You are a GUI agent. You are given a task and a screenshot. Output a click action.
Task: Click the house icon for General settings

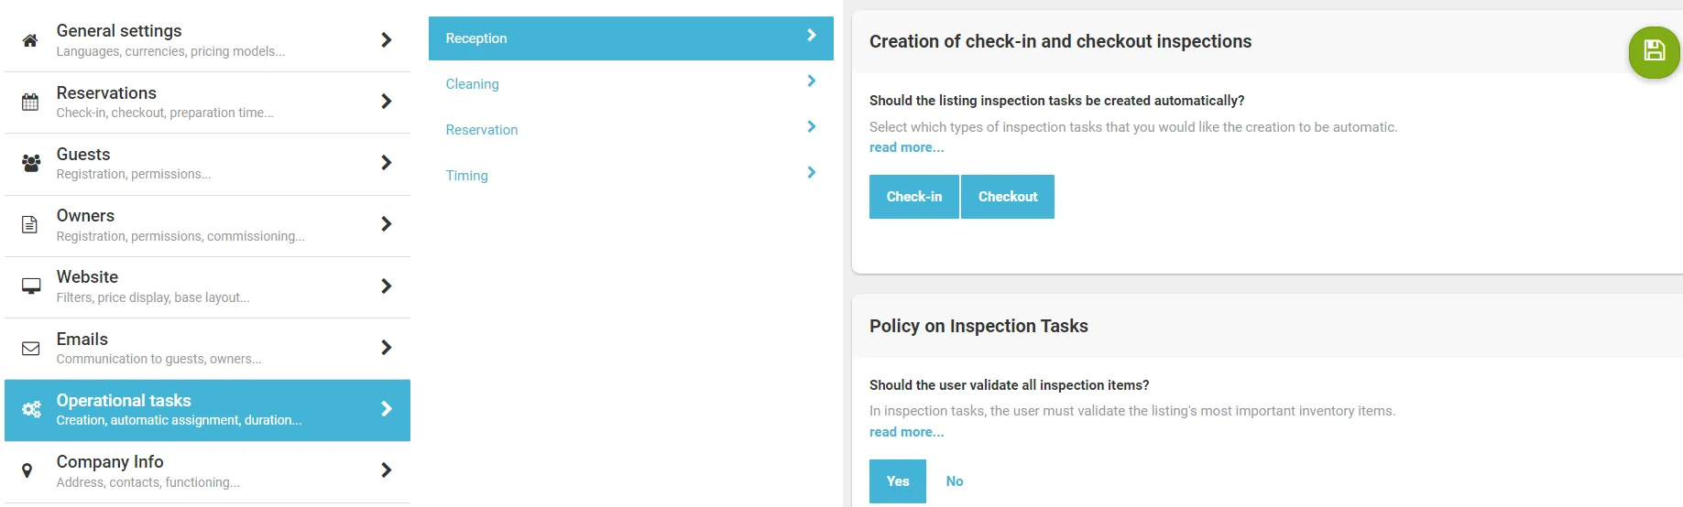tap(30, 40)
